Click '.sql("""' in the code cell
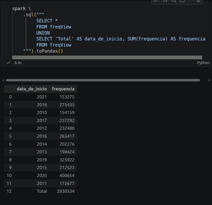 click(x=33, y=15)
